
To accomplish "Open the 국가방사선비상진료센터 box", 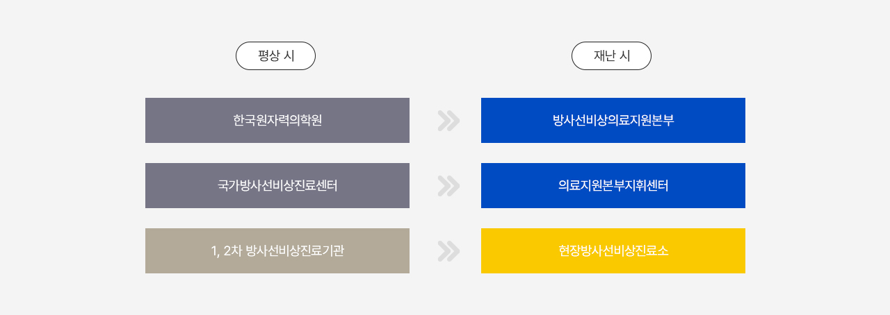I will click(x=277, y=186).
